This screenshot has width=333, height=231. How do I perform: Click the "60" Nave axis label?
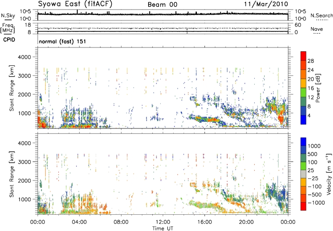[x=298, y=25]
